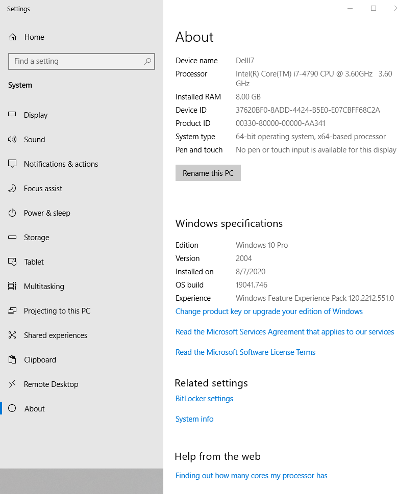The image size is (397, 494).
Task: Open the Multitasking settings page
Action: tap(44, 287)
